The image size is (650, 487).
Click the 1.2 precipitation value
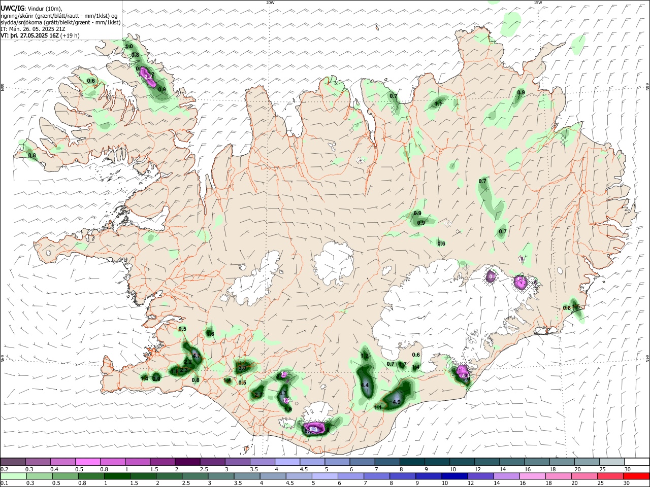point(365,356)
